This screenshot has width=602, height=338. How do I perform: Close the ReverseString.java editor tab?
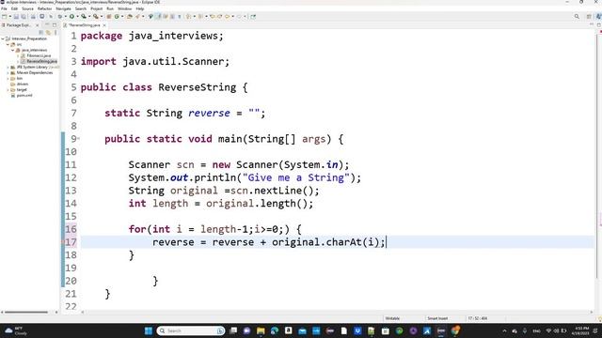(104, 25)
